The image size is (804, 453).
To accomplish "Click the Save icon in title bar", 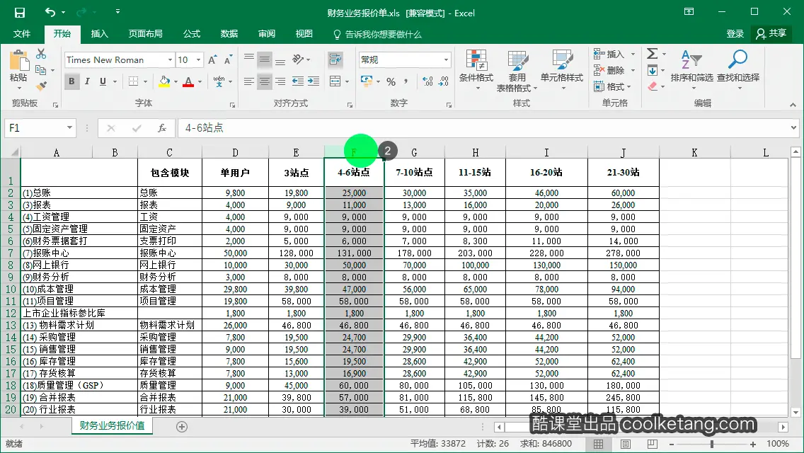I will pyautogui.click(x=20, y=12).
